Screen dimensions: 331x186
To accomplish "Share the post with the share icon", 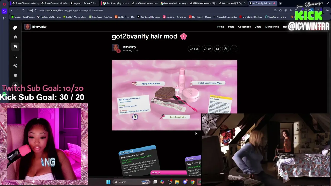I will (225, 49).
